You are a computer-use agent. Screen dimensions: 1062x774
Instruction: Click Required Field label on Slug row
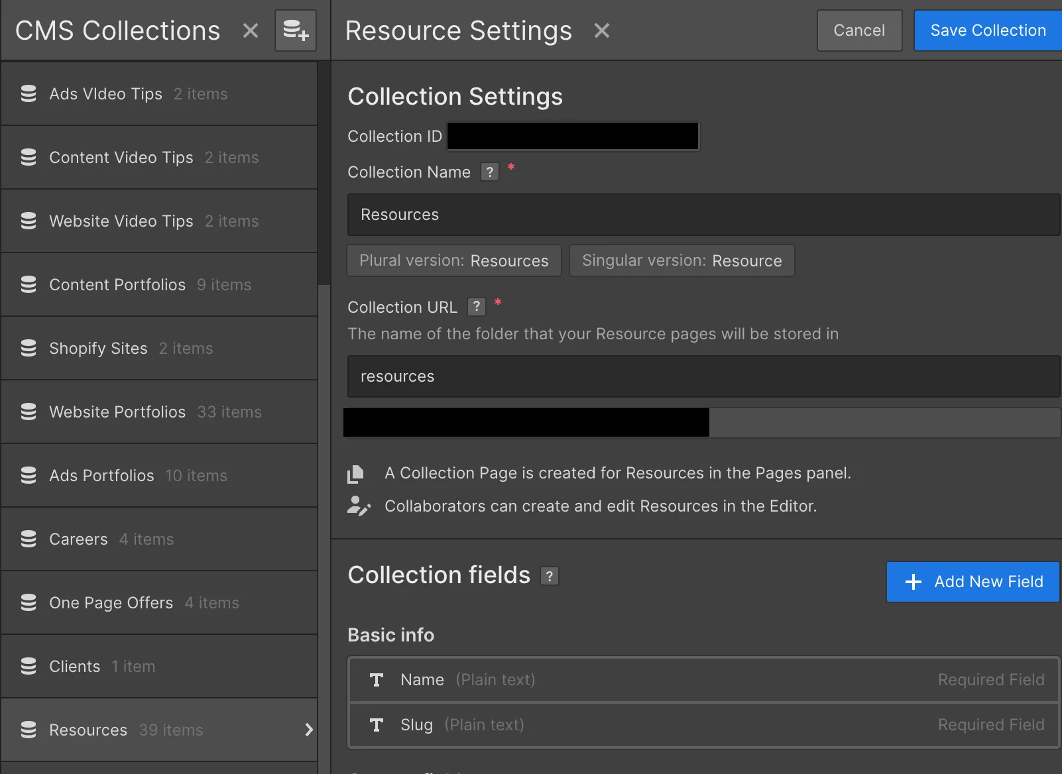(991, 725)
